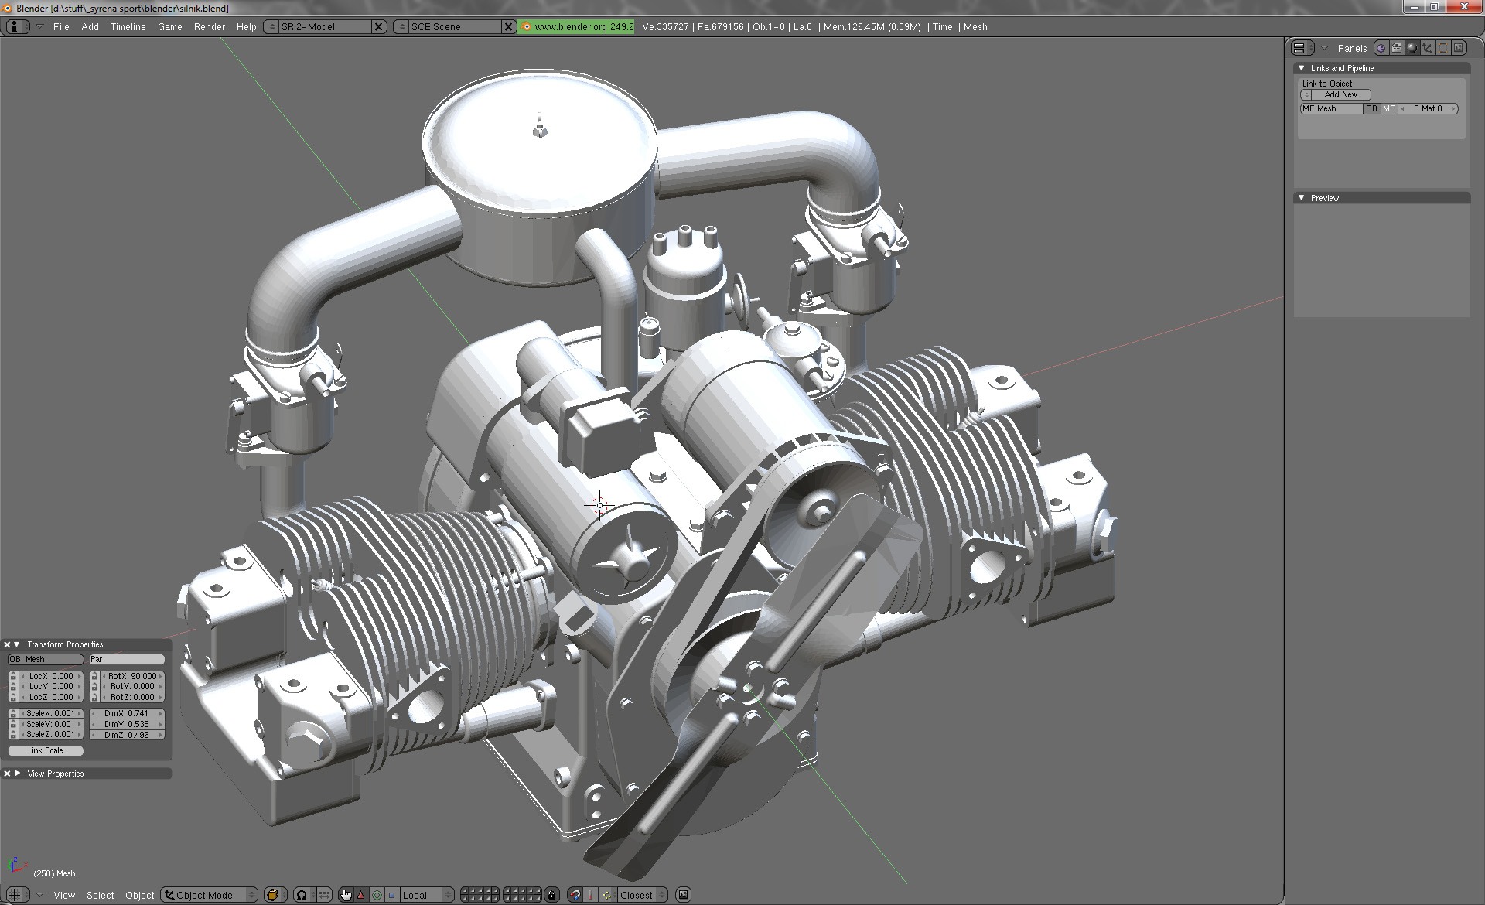The height and width of the screenshot is (905, 1485).
Task: Click the OB: Mesh name field
Action: point(45,659)
